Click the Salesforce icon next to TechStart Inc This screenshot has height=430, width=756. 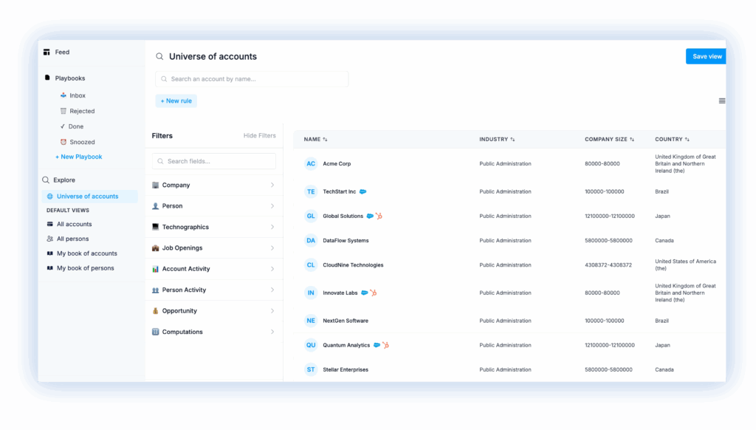362,192
